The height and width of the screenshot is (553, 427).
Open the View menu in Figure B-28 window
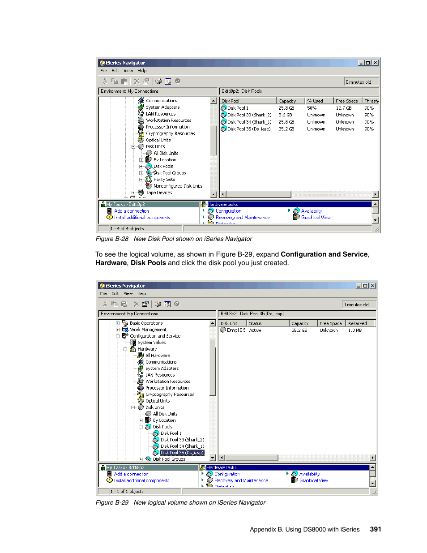click(x=128, y=71)
